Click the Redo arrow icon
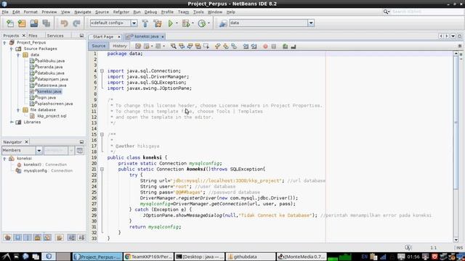465x261 pixels. point(76,23)
